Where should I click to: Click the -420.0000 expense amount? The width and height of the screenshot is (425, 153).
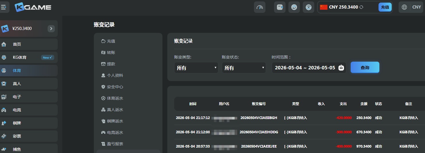pos(344,118)
